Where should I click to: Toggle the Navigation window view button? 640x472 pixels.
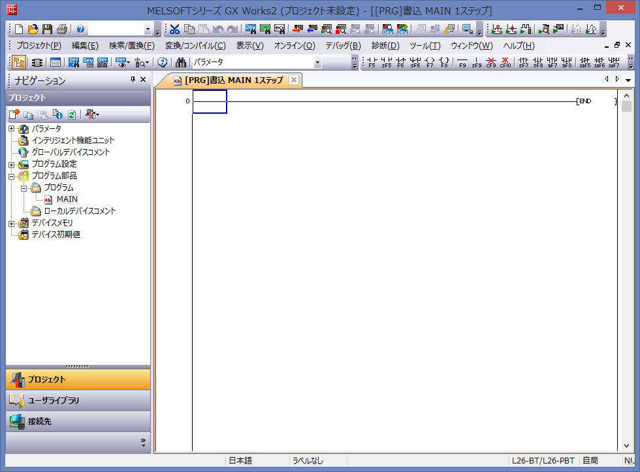click(19, 63)
